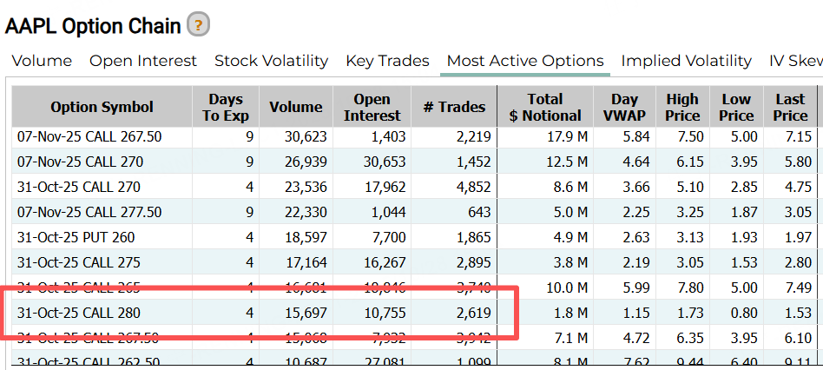Switch to the Open Interest tab
823x370 pixels.
[x=143, y=61]
